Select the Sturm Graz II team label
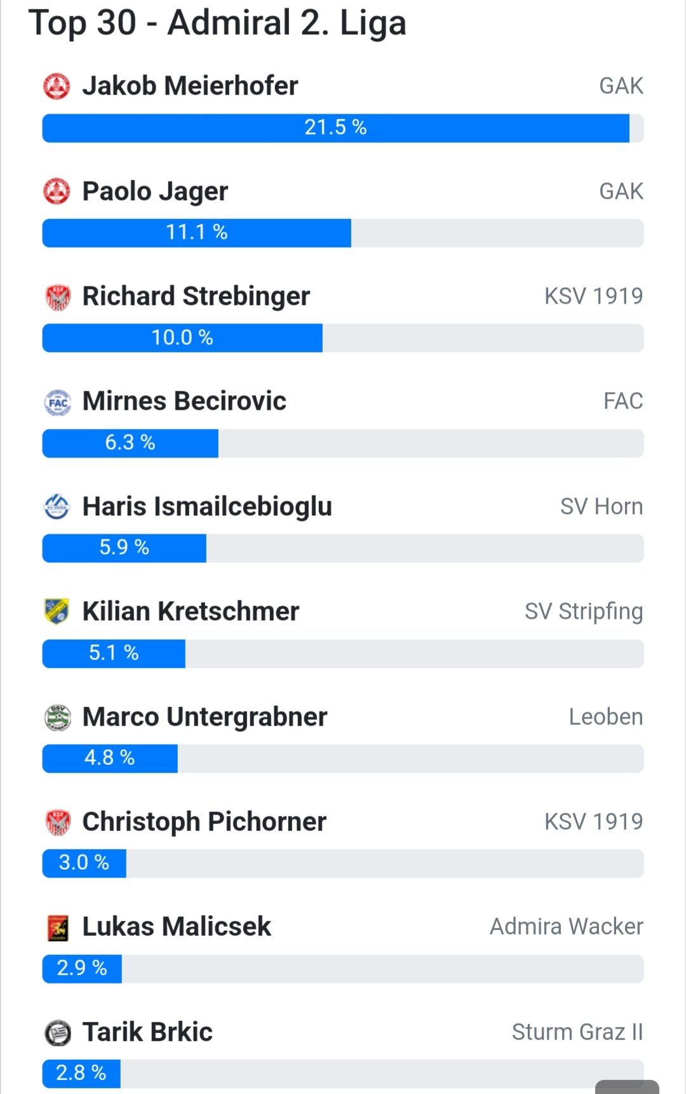 tap(577, 1032)
